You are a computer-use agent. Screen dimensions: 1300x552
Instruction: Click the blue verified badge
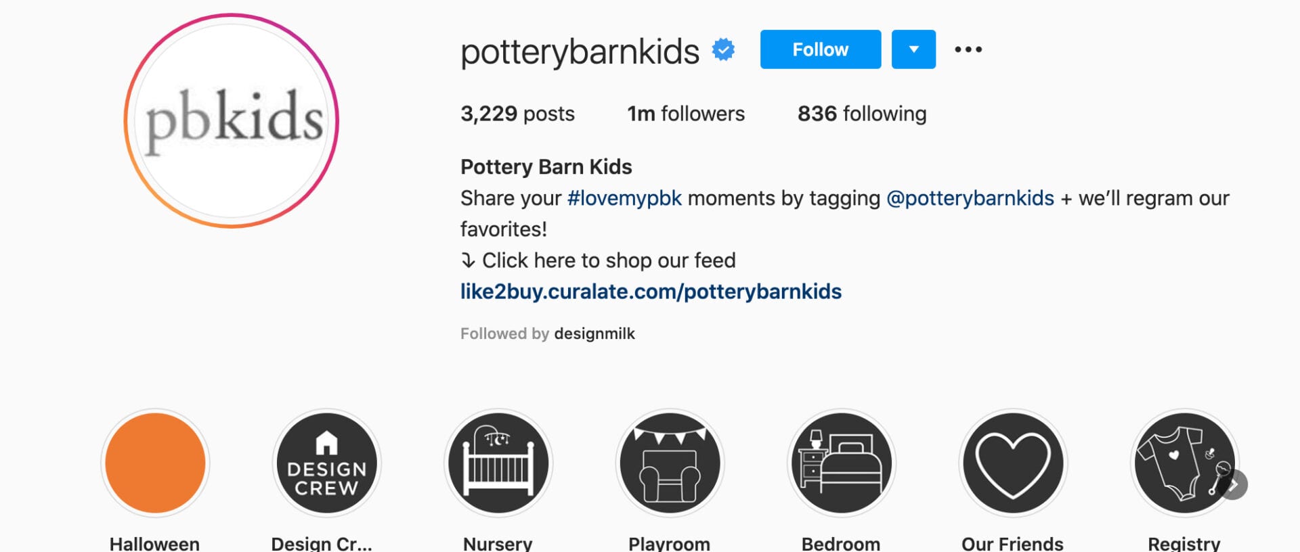click(x=723, y=50)
